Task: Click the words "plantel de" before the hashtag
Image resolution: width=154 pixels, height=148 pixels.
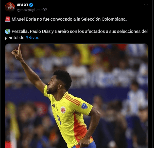Action: point(15,38)
